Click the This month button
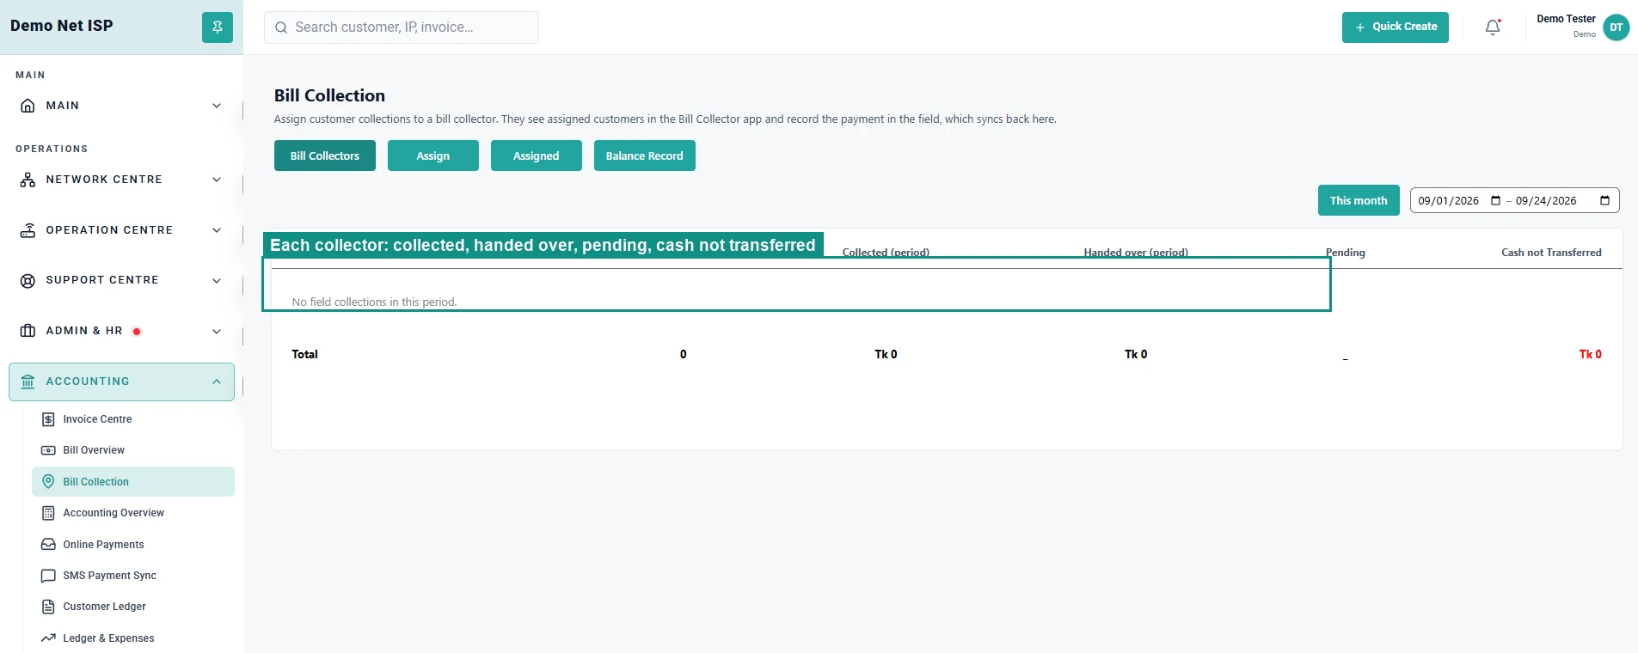 click(x=1359, y=200)
